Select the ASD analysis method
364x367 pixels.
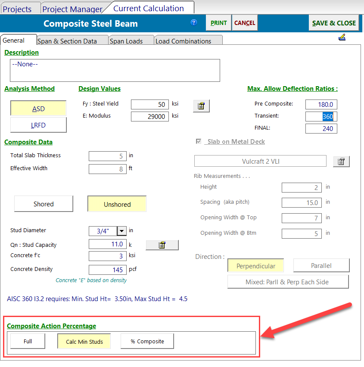tap(38, 109)
